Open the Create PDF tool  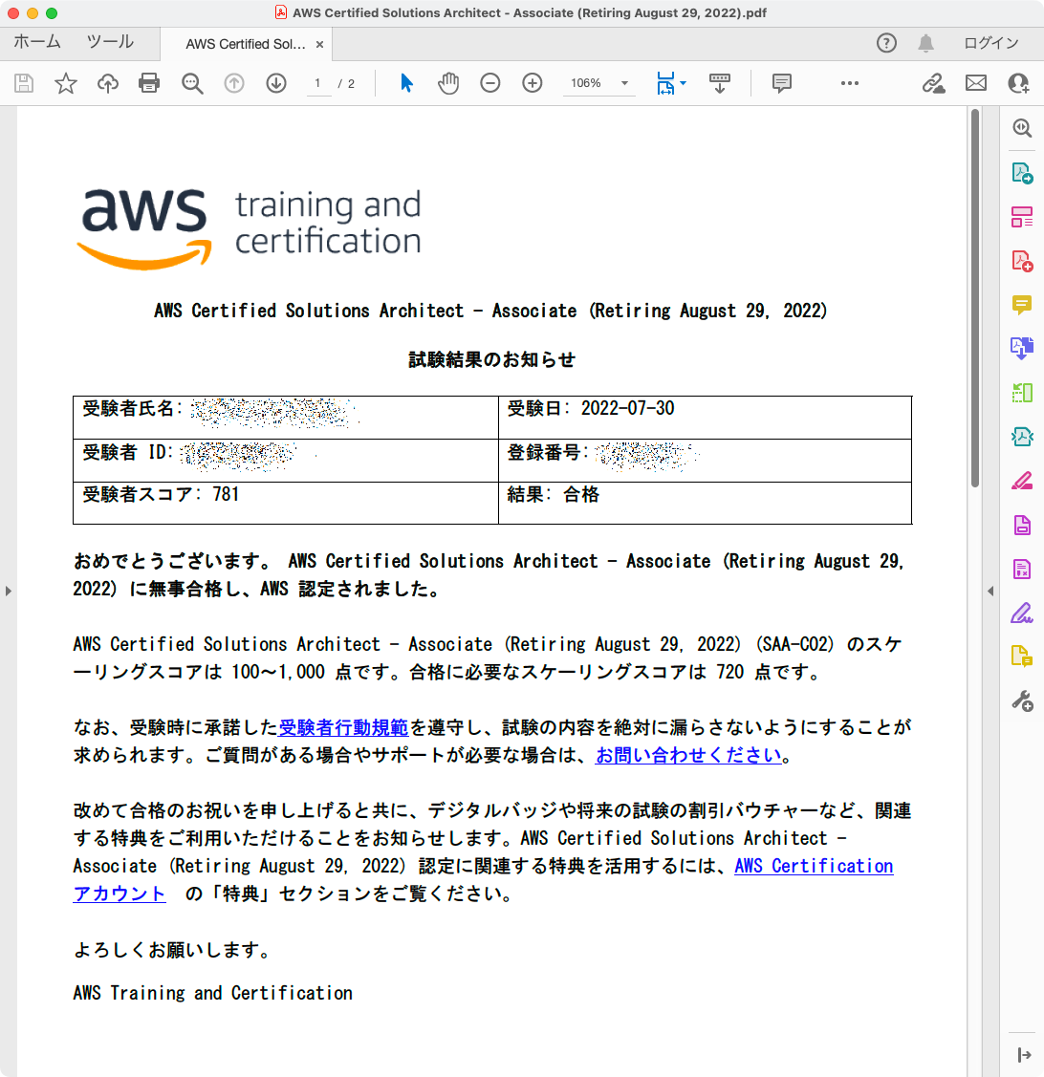point(1022,260)
